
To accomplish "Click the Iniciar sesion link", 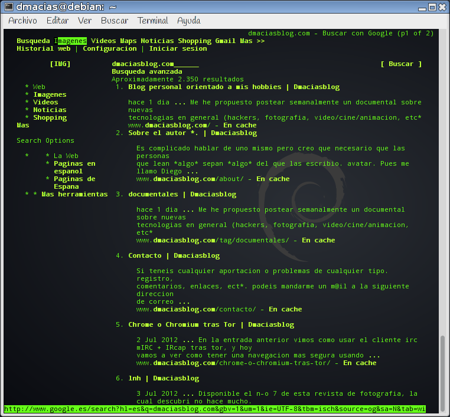I will (178, 48).
